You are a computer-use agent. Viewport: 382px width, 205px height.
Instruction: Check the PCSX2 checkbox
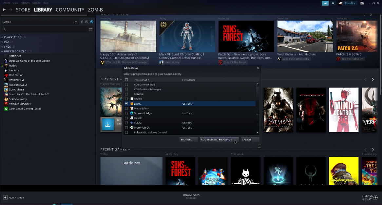point(126,123)
